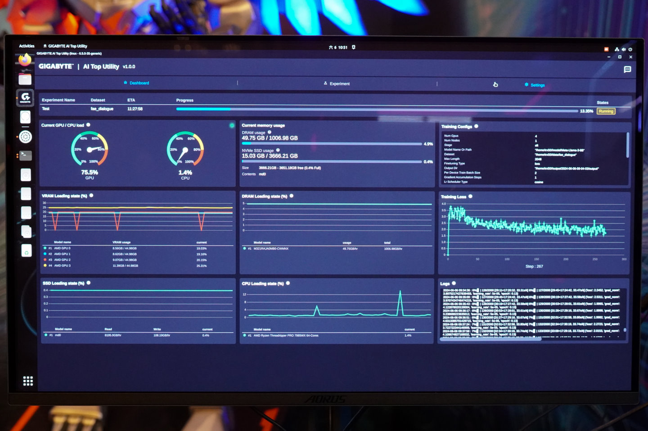Open the GIGABYTE AI Top Utility app menu

65,46
